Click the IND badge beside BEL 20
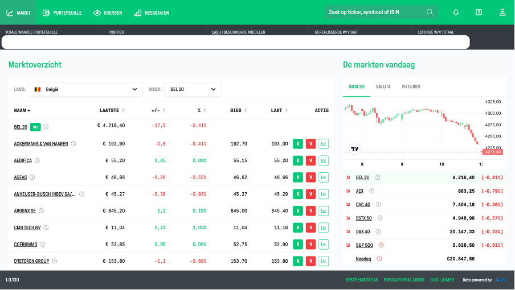This screenshot has width=515, height=290. coord(35,127)
